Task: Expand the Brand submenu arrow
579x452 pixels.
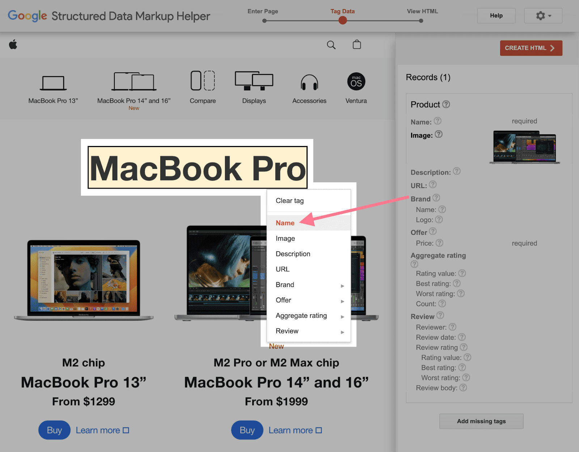Action: click(342, 286)
